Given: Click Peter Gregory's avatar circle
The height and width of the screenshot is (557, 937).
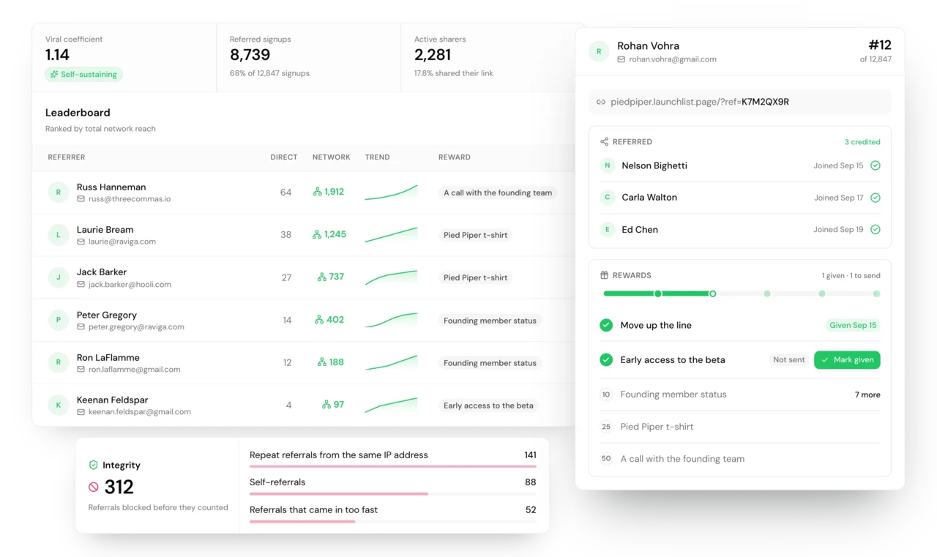Looking at the screenshot, I should click(59, 321).
